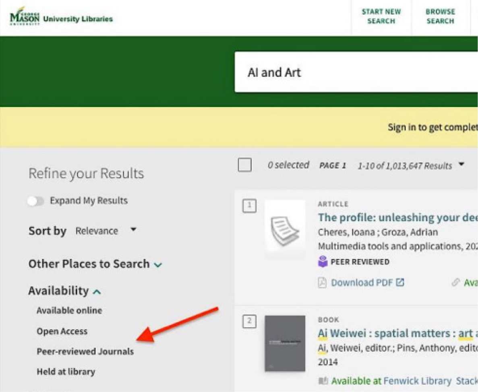The image size is (478, 392).
Task: Click external-link icon after Download PDF
Action: [x=400, y=283]
